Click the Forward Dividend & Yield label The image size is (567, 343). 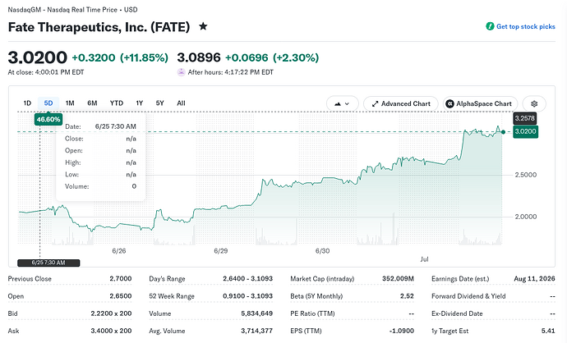468,296
